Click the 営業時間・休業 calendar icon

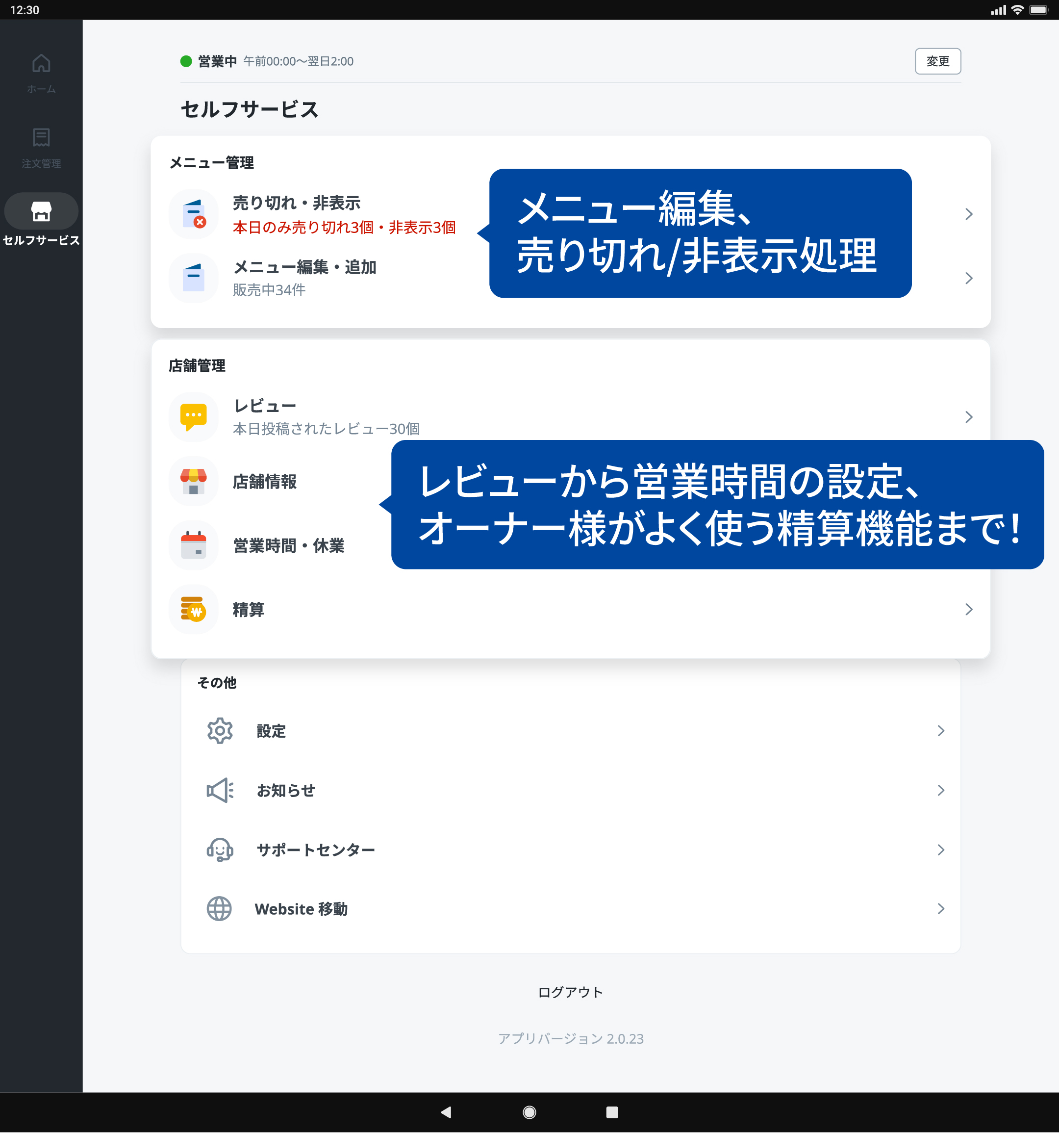(194, 545)
